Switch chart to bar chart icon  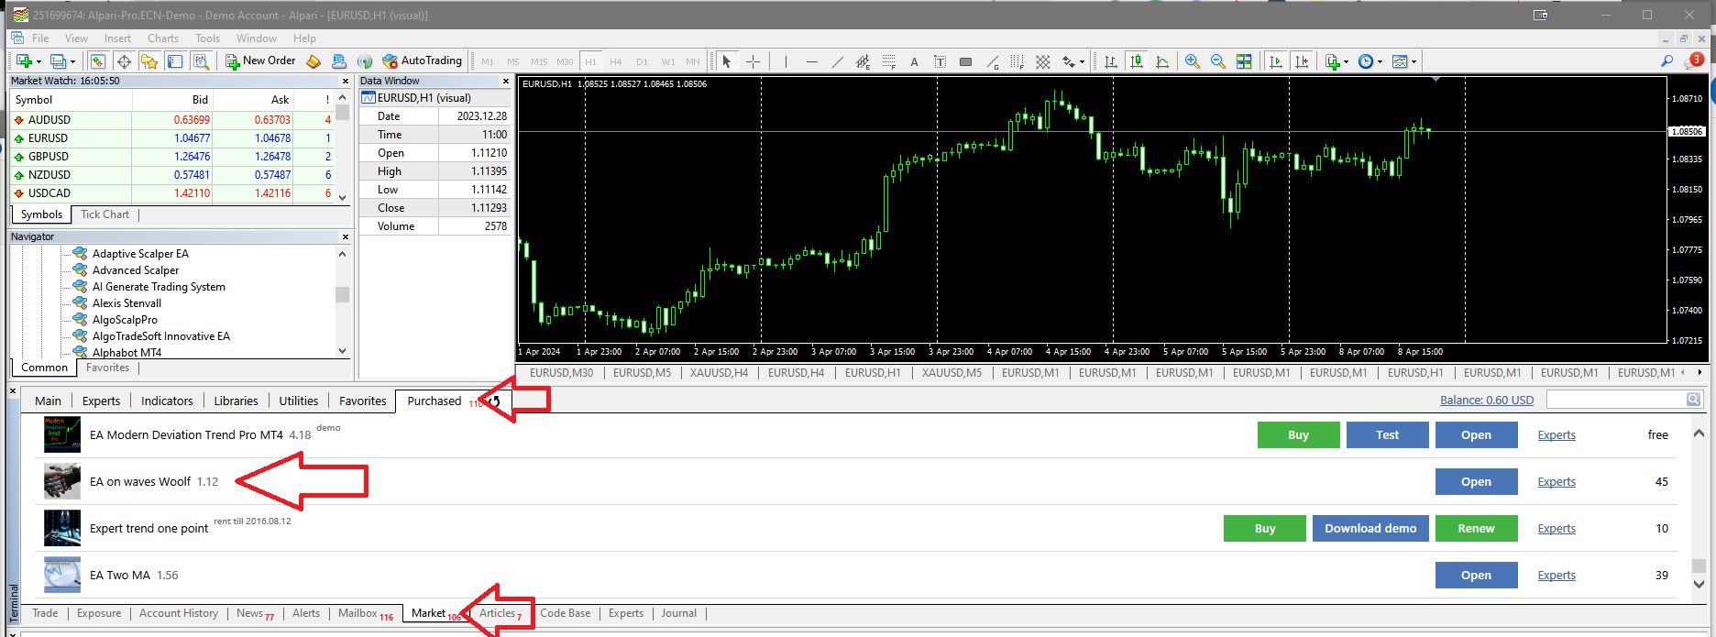pos(1111,61)
